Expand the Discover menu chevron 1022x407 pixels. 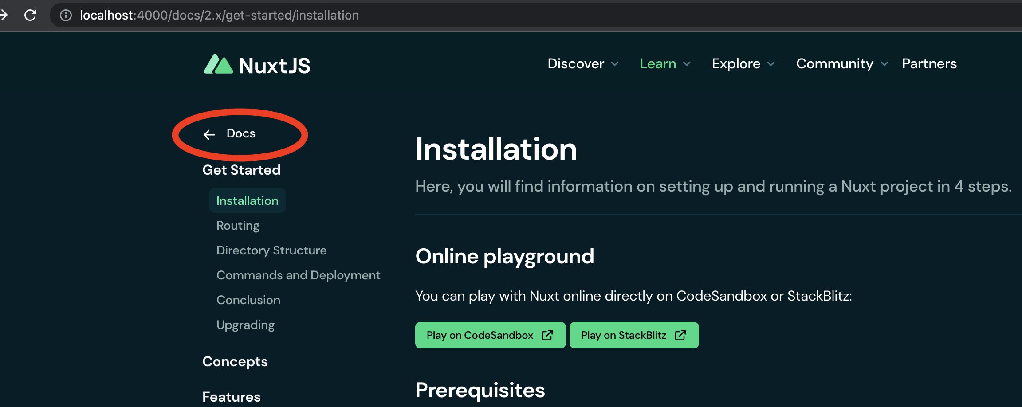coord(615,64)
